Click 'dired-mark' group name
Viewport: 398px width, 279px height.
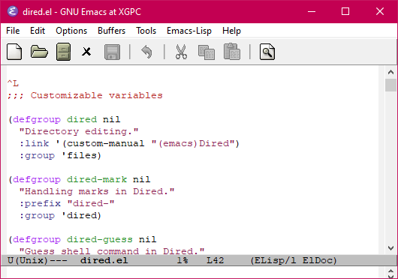97,179
